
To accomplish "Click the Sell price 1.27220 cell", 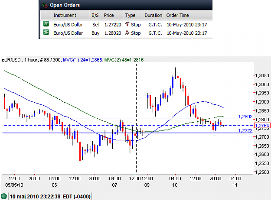I will pyautogui.click(x=113, y=25).
